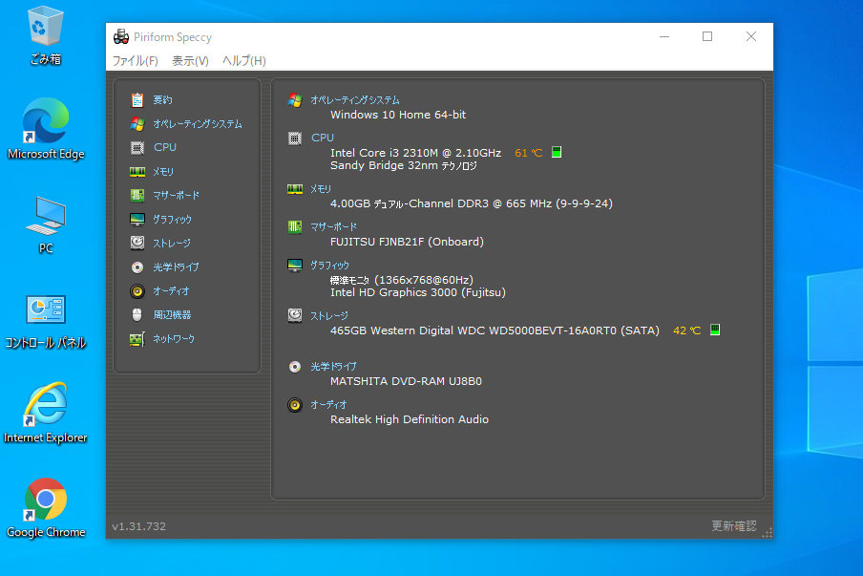Image resolution: width=863 pixels, height=576 pixels.
Task: Click the 更新確認 update check link
Action: point(734,526)
